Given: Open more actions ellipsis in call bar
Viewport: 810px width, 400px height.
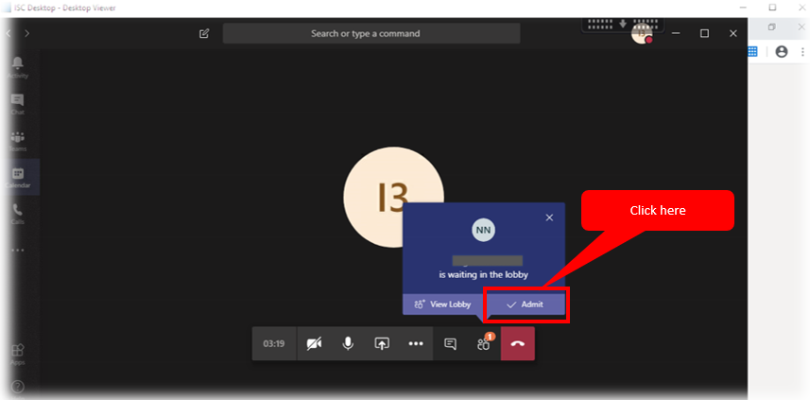Looking at the screenshot, I should click(x=416, y=343).
